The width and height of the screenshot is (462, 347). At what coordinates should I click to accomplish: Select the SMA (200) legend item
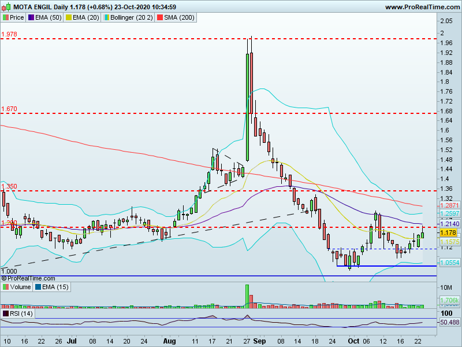[176, 18]
